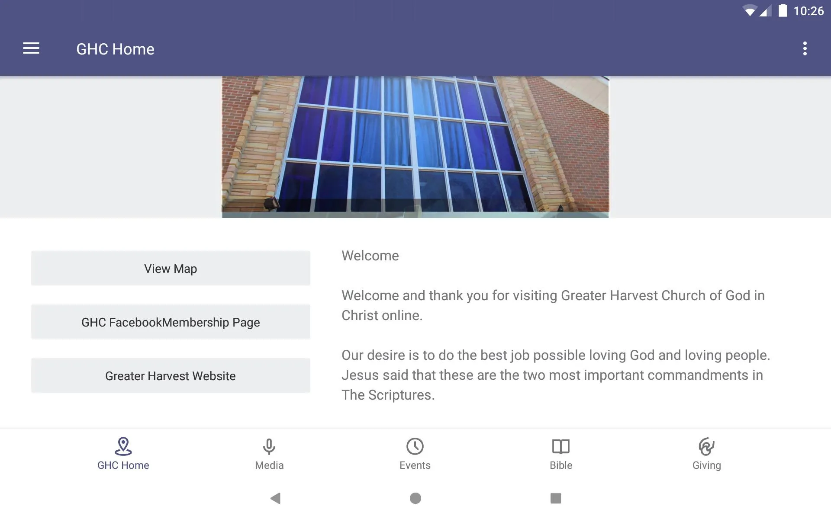Image resolution: width=831 pixels, height=519 pixels.
Task: Tap the church building header image
Action: pos(415,147)
